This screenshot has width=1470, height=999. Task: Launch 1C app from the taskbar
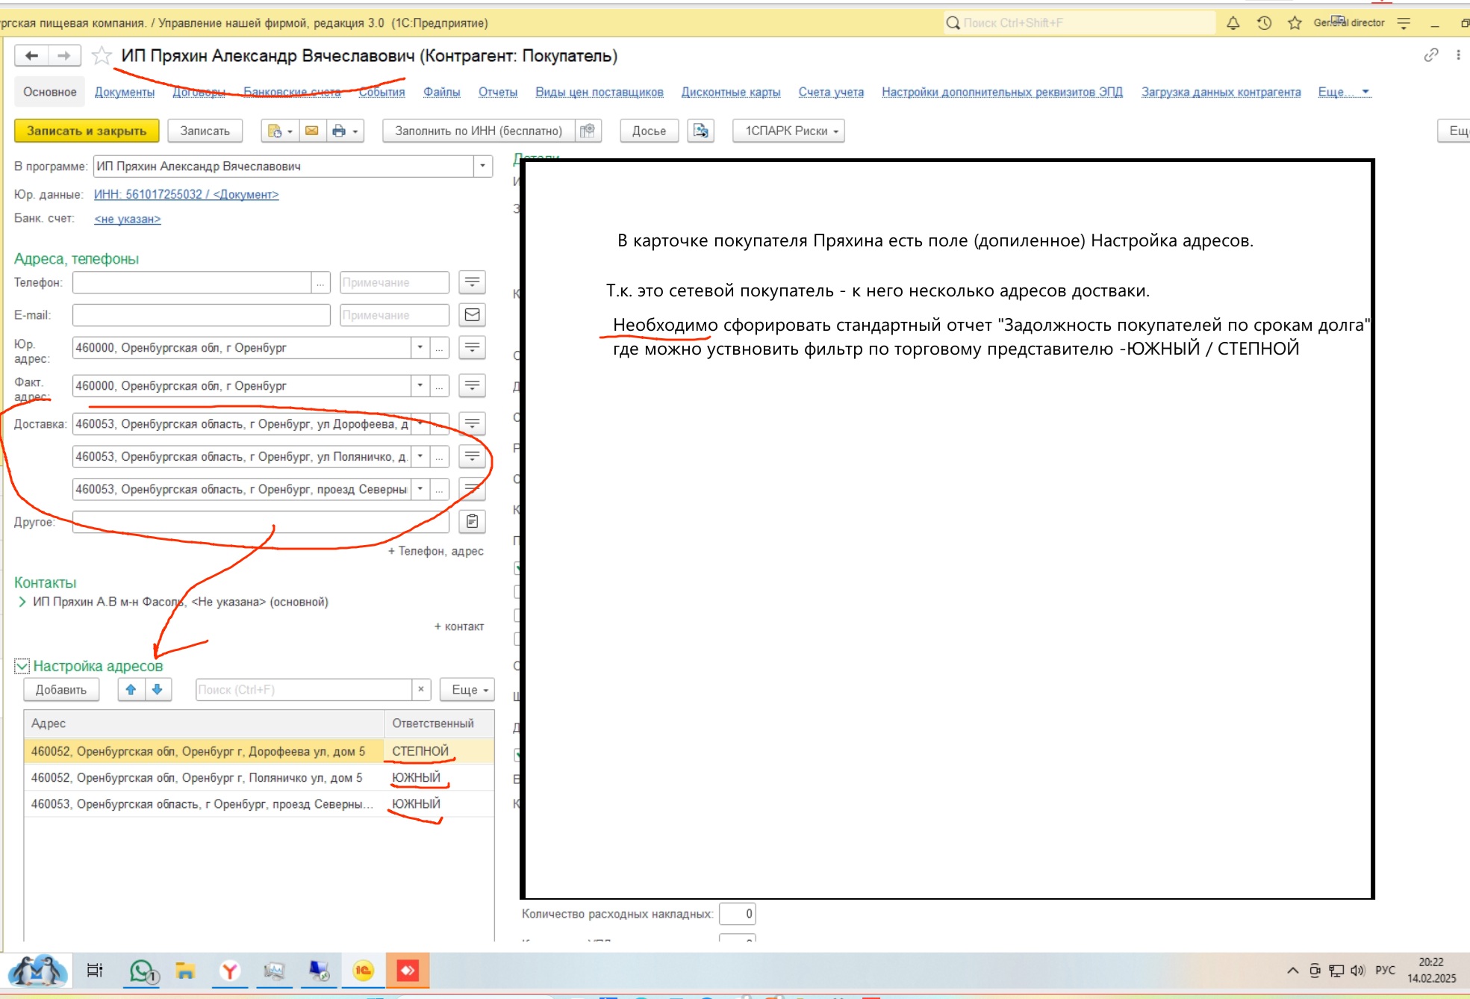tap(364, 971)
